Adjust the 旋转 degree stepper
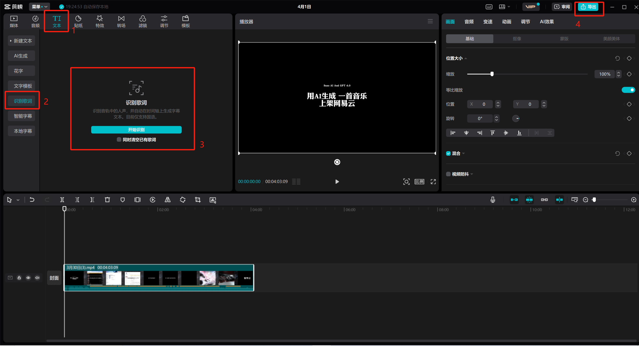This screenshot has width=639, height=346. pos(496,118)
